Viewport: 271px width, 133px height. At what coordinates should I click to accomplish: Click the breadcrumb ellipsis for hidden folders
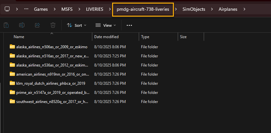coord(26,9)
